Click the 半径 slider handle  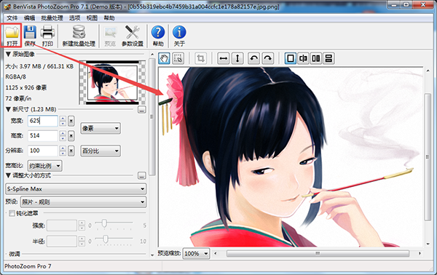[x=106, y=239]
